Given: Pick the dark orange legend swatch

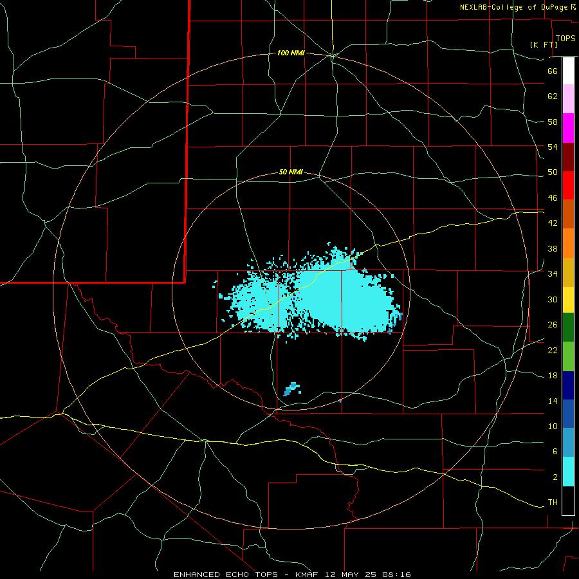Looking at the screenshot, I should 568,214.
